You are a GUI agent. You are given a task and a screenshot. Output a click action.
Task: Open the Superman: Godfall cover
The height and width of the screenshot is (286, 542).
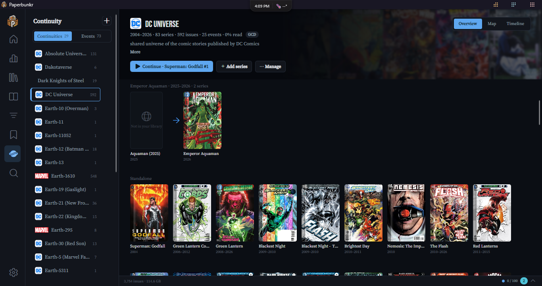(x=149, y=213)
